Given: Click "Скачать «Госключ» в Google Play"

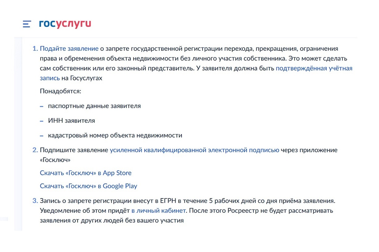Looking at the screenshot, I should pyautogui.click(x=88, y=186).
